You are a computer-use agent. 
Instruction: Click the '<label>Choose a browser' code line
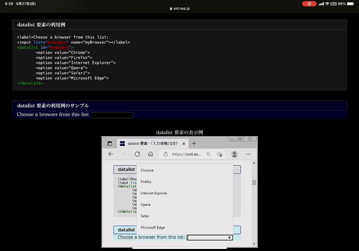62,37
